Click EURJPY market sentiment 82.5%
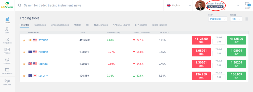This screenshot has width=253, height=92. point(138,76)
